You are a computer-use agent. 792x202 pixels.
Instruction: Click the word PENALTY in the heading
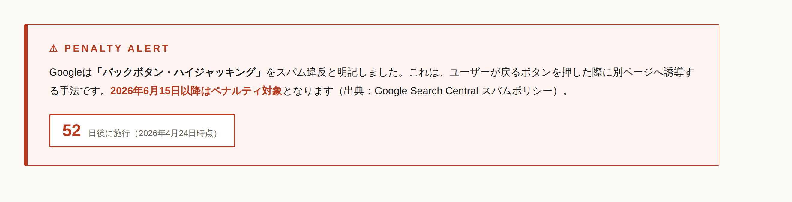coord(93,48)
